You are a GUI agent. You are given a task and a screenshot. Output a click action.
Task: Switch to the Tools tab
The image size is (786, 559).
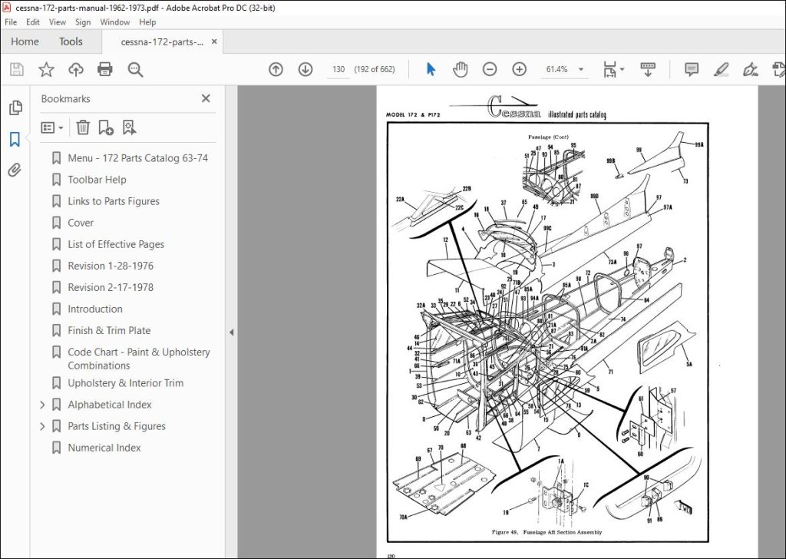pyautogui.click(x=71, y=41)
